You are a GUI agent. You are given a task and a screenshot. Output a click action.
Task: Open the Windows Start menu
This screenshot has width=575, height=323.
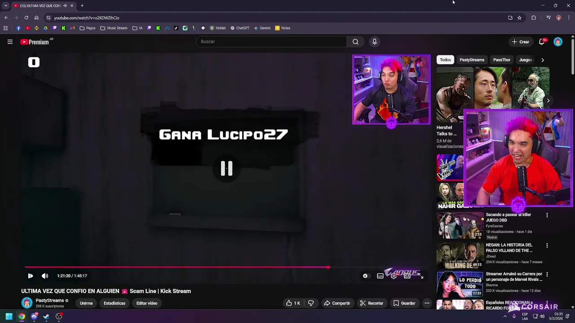click(x=9, y=316)
